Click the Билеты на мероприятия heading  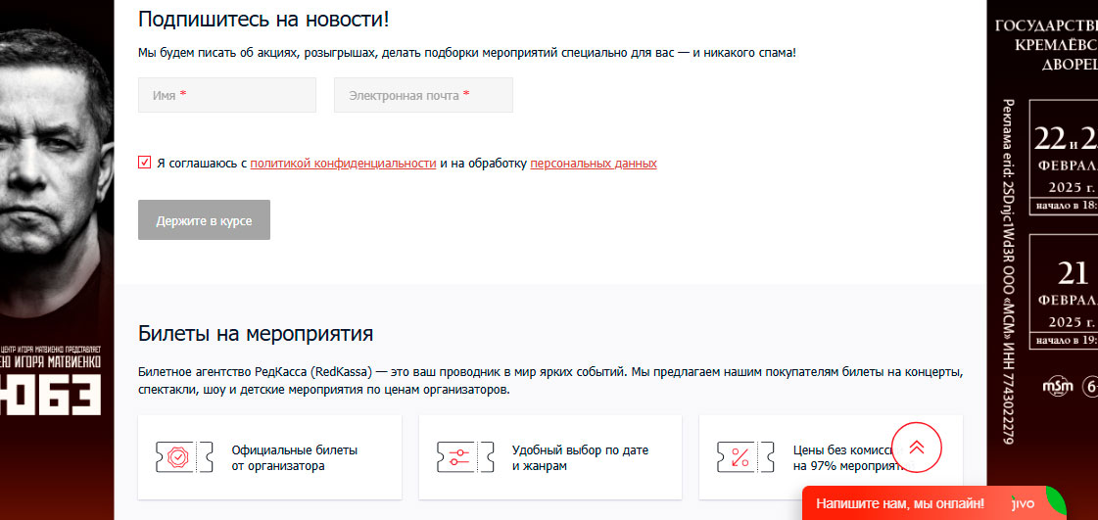point(256,334)
